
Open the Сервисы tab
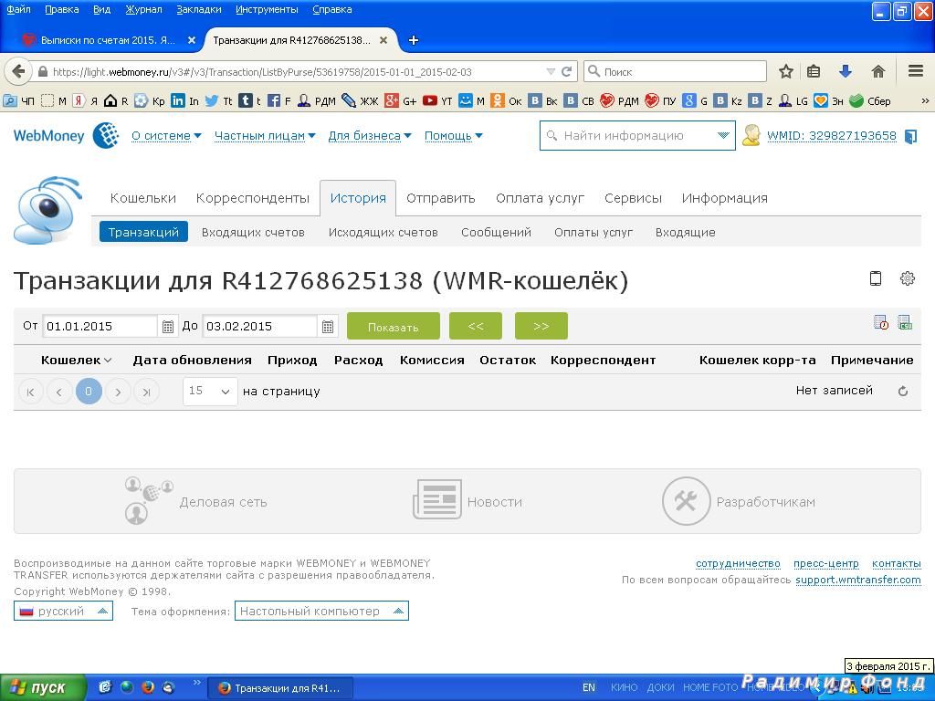tap(633, 198)
